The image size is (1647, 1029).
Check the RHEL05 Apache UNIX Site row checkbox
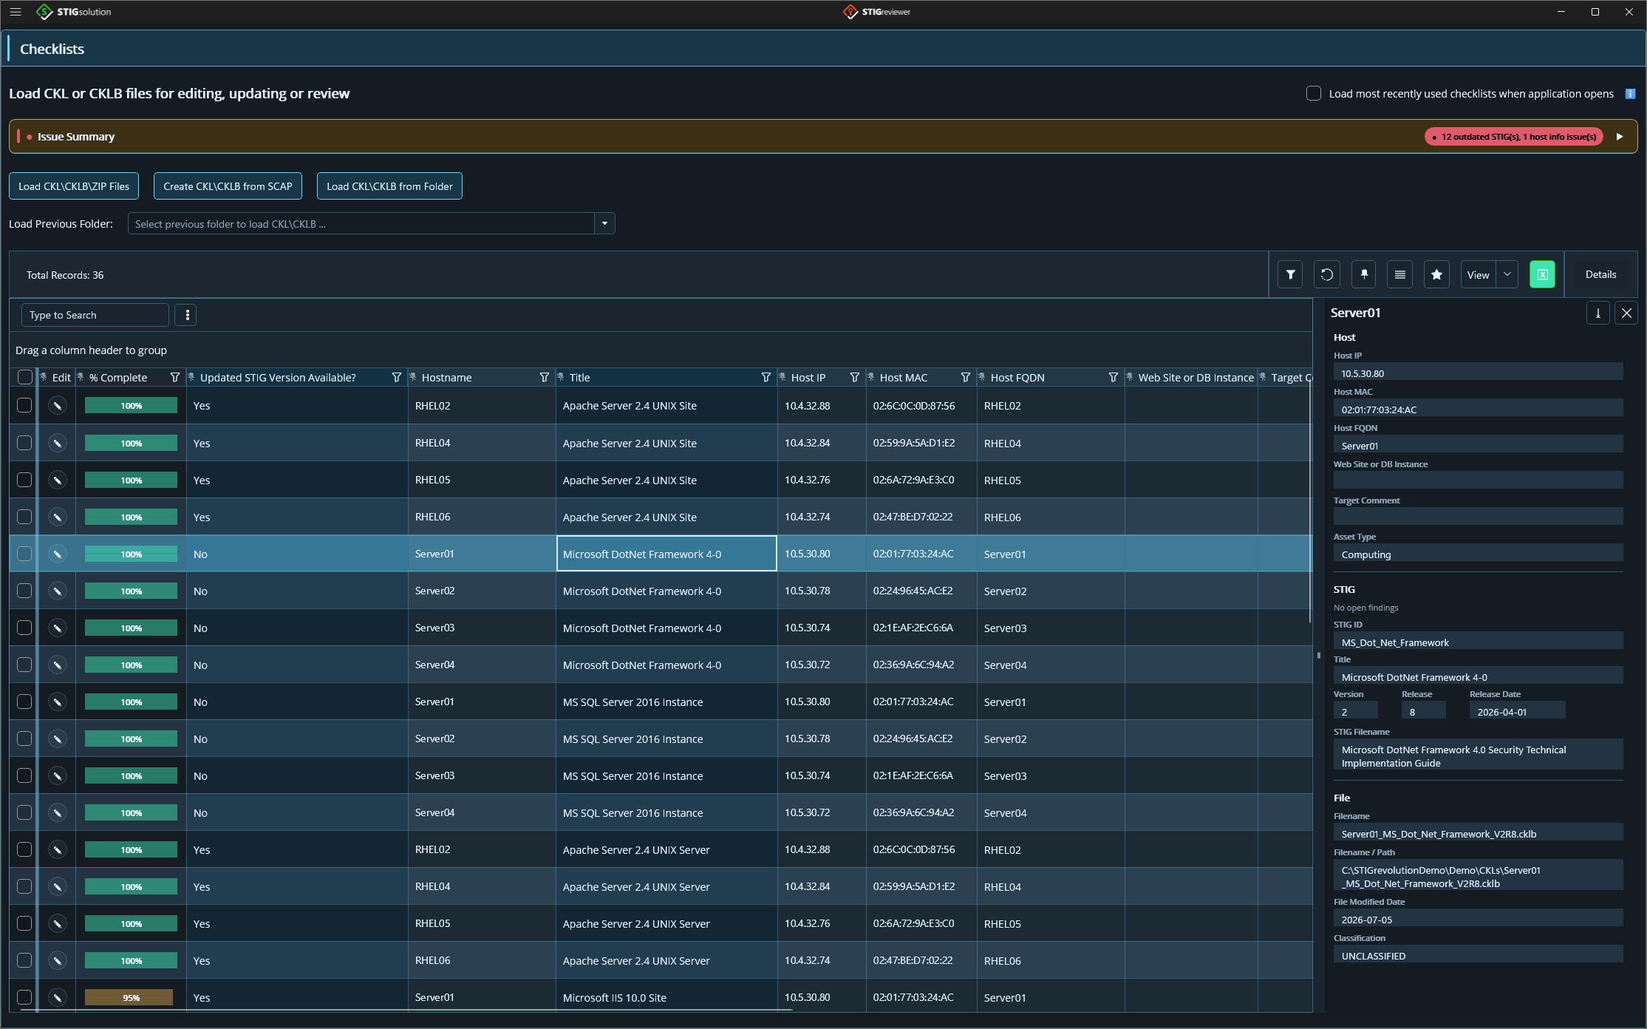24,480
